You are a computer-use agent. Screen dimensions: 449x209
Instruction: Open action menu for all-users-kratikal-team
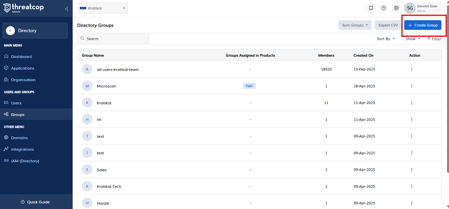pyautogui.click(x=412, y=69)
